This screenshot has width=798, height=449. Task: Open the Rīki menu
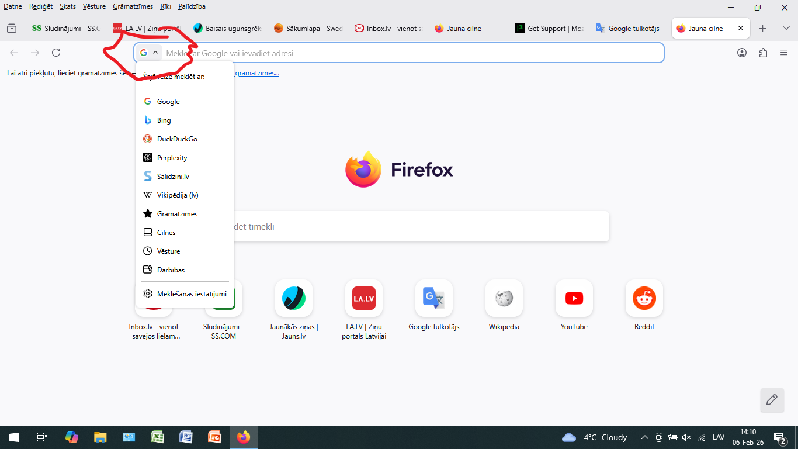[x=166, y=6]
